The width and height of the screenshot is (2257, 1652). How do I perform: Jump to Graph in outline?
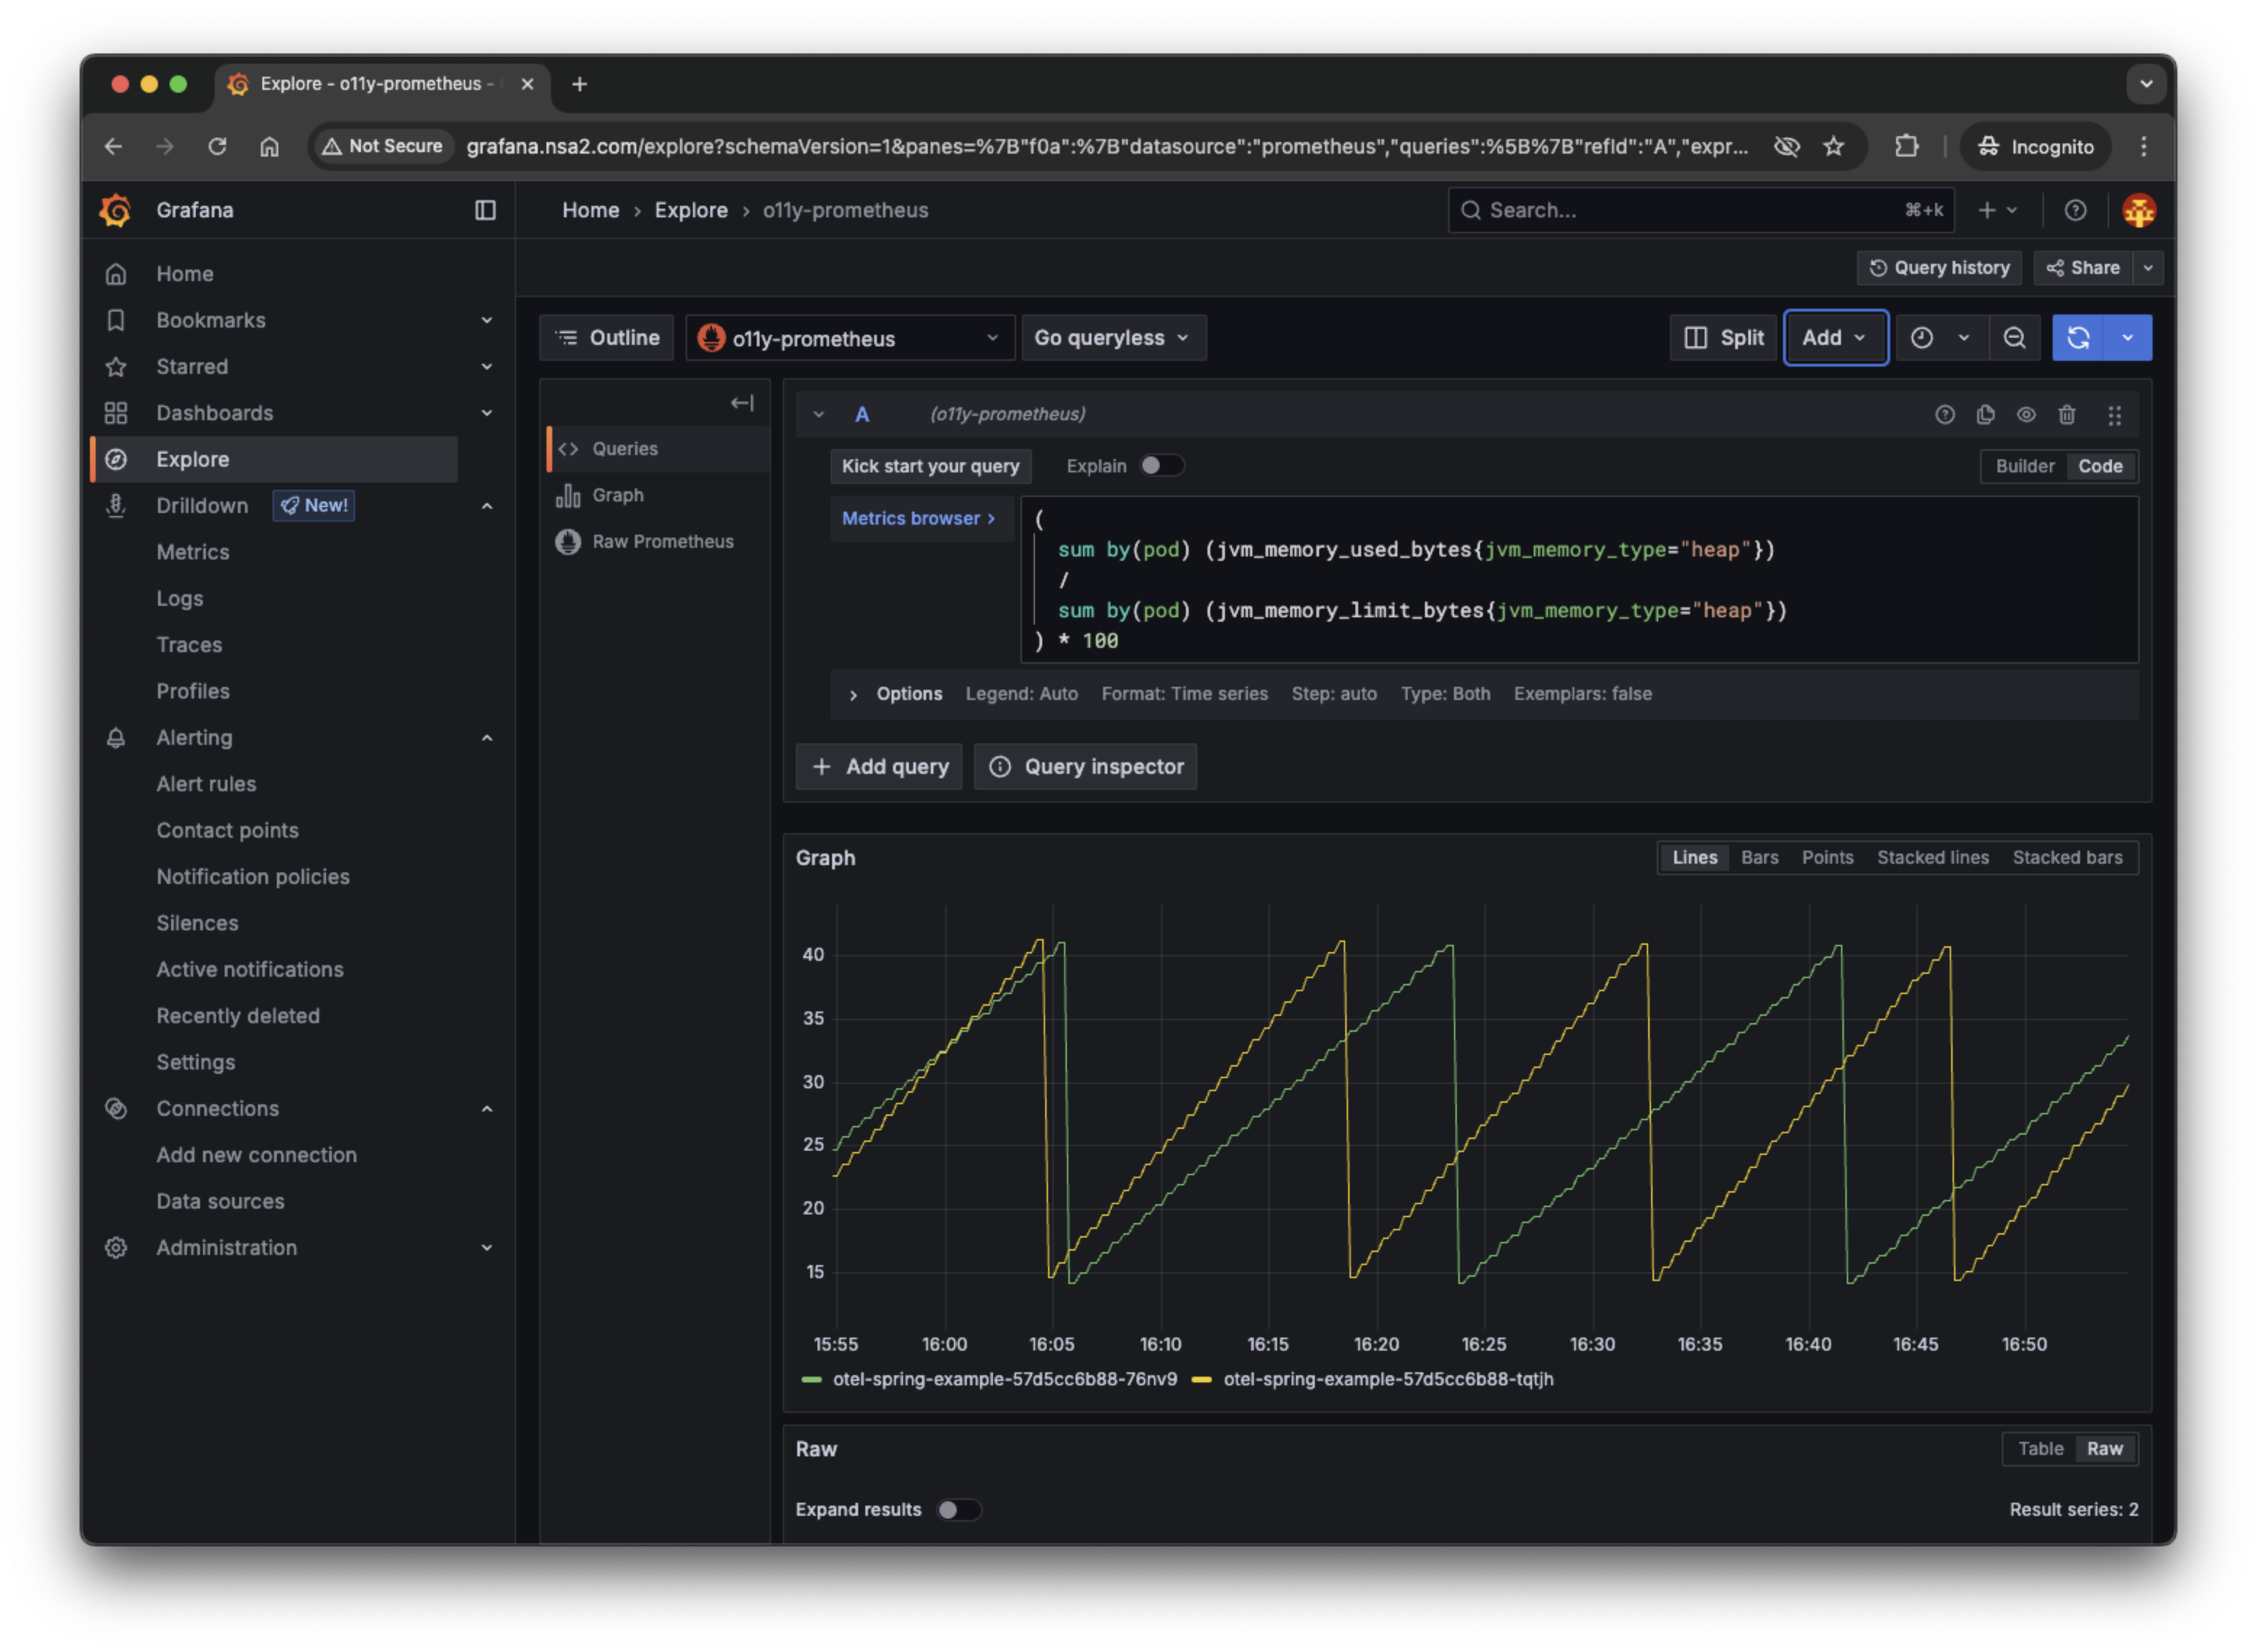(x=618, y=495)
